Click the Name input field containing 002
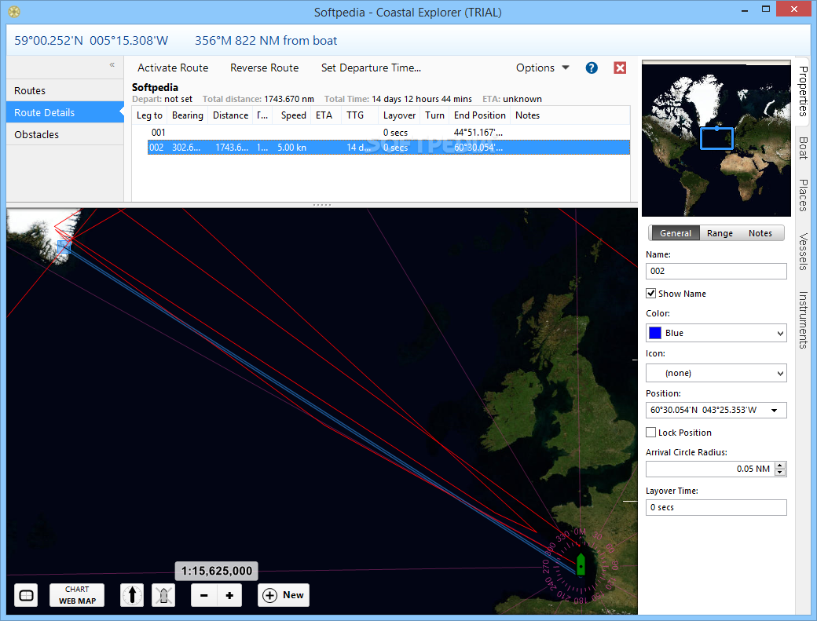Screen dimensions: 817x621 (716, 271)
